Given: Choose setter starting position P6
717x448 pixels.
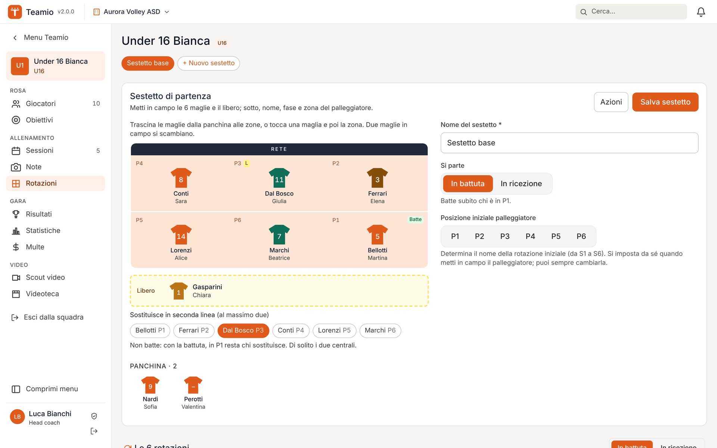Looking at the screenshot, I should click(581, 236).
